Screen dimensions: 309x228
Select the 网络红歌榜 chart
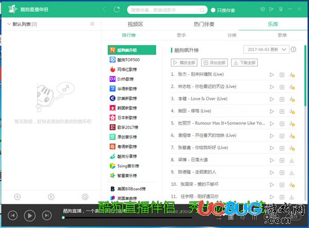click(x=132, y=69)
